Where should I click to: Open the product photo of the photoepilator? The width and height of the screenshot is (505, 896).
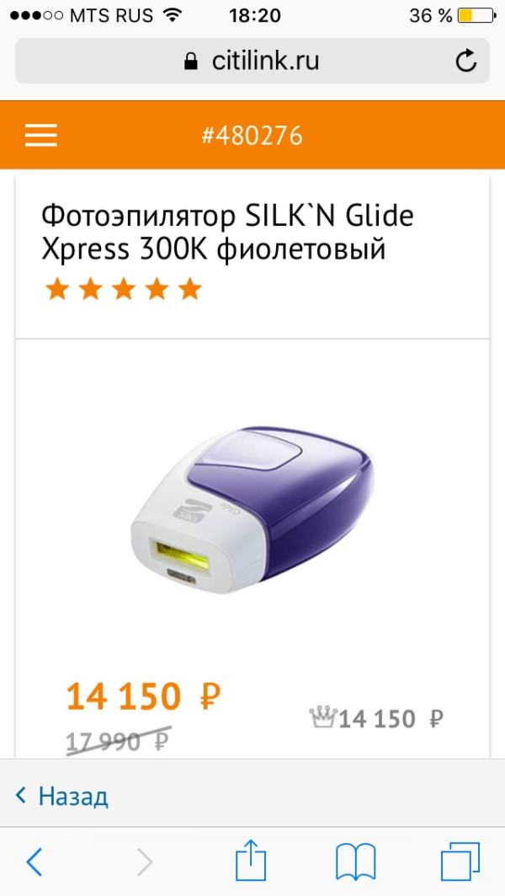point(252,509)
